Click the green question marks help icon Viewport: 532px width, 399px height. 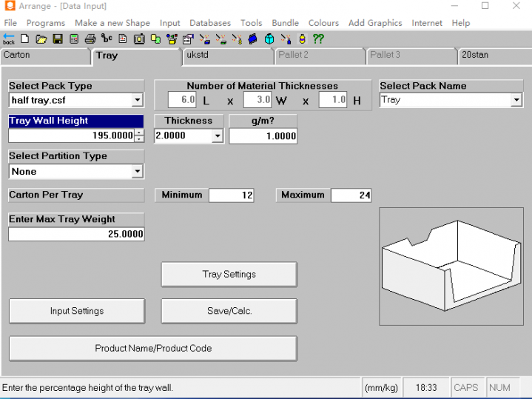pyautogui.click(x=318, y=38)
